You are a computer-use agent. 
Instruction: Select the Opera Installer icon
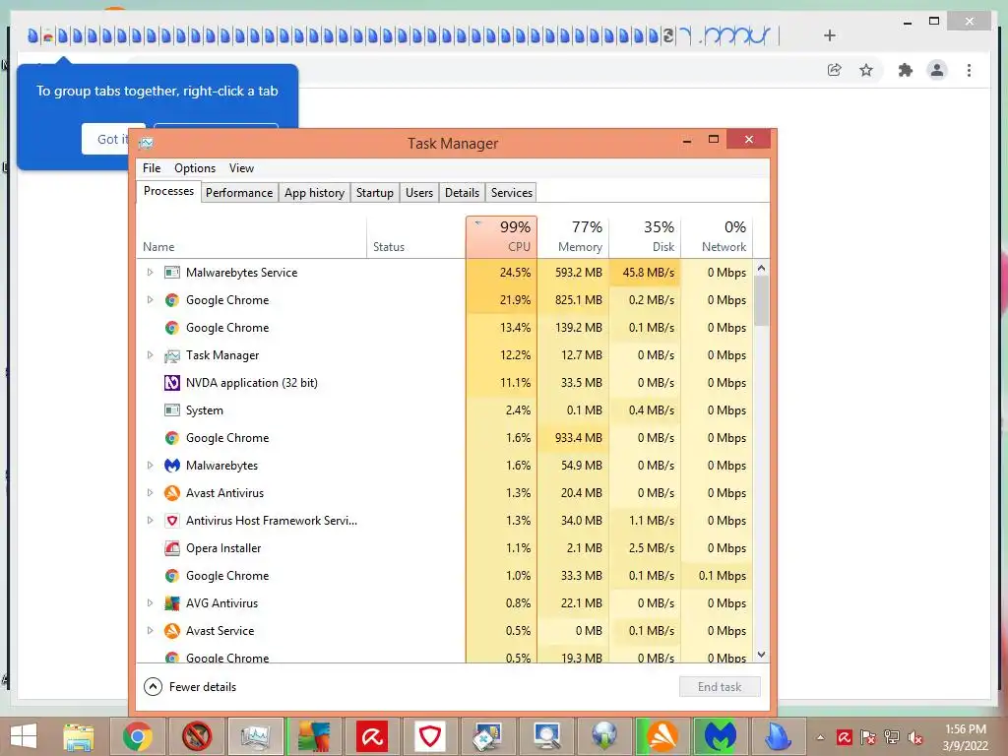pos(171,548)
